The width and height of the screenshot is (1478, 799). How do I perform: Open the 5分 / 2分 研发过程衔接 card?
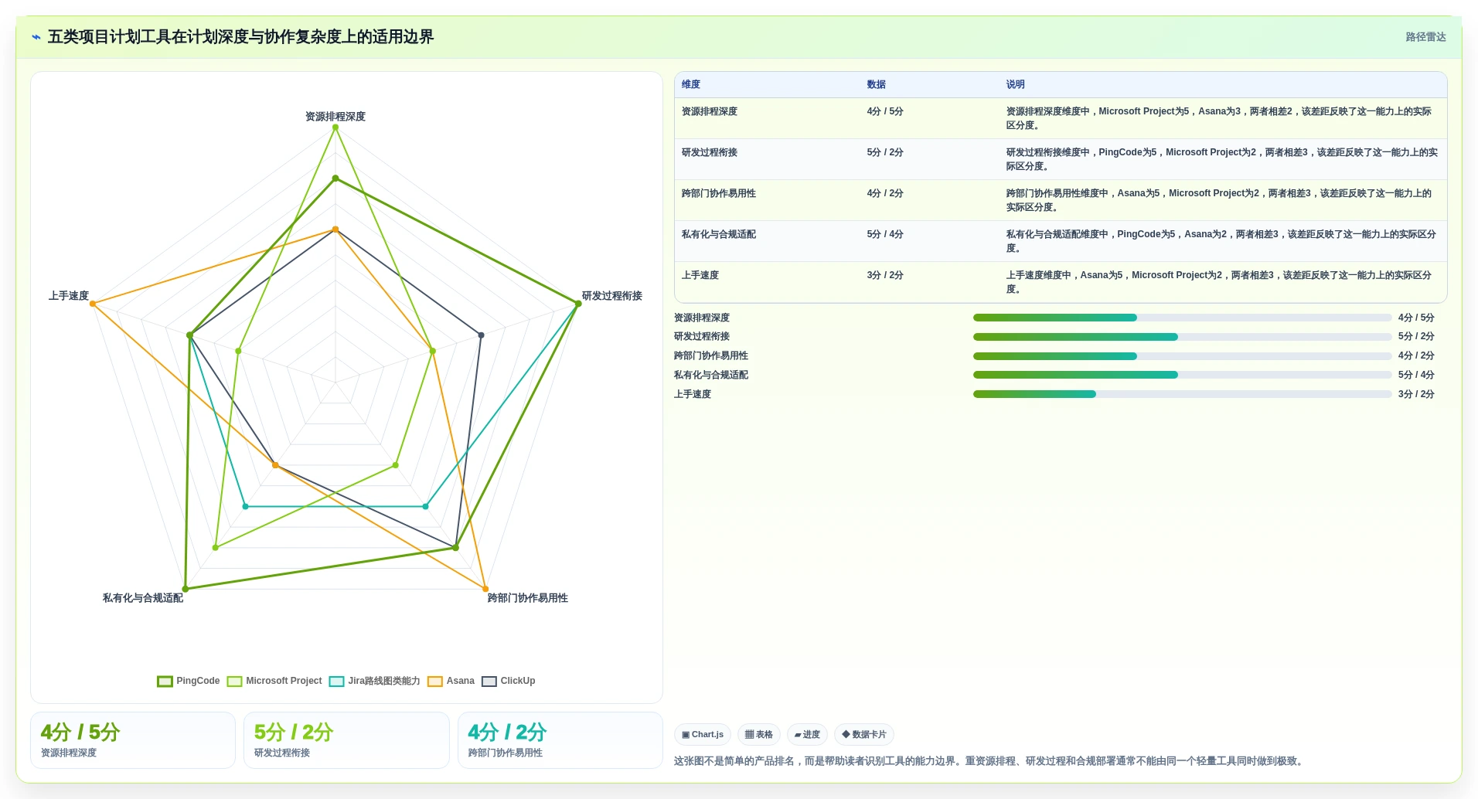pos(346,740)
